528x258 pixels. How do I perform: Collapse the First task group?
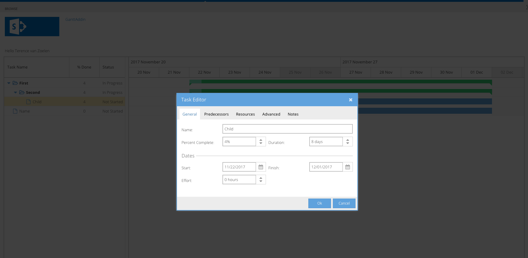(x=9, y=83)
